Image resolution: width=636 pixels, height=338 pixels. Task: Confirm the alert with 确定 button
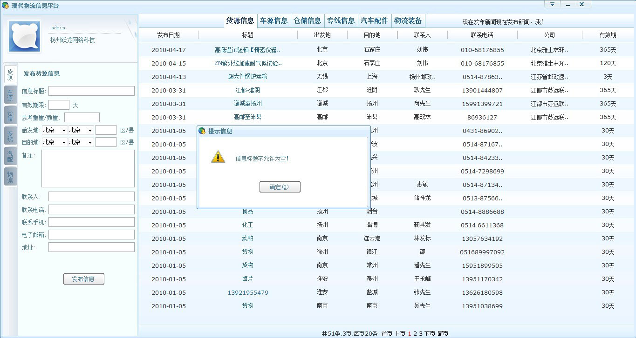[280, 187]
